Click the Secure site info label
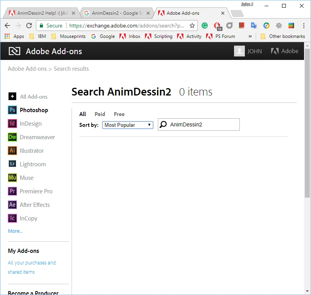 (x=51, y=26)
